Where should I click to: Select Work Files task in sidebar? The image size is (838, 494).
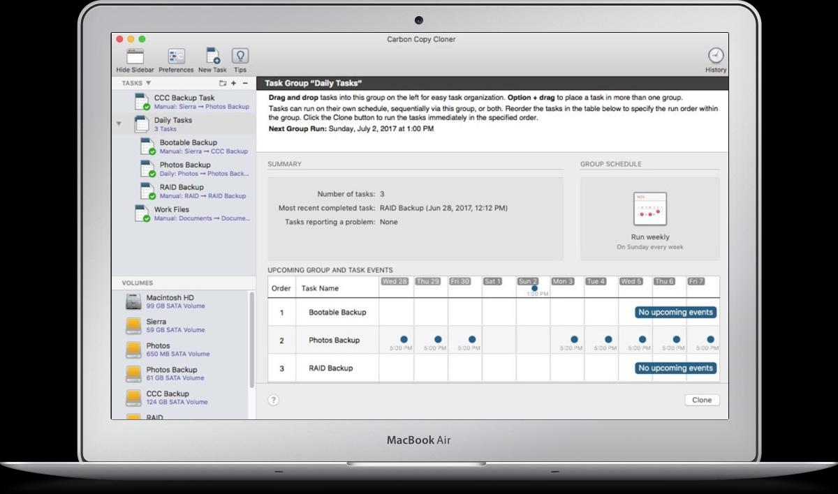184,214
